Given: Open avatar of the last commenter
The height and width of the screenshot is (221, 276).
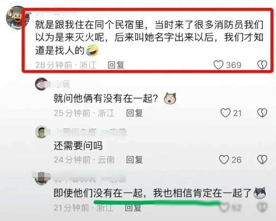Looking at the screenshot, I should pyautogui.click(x=41, y=178).
